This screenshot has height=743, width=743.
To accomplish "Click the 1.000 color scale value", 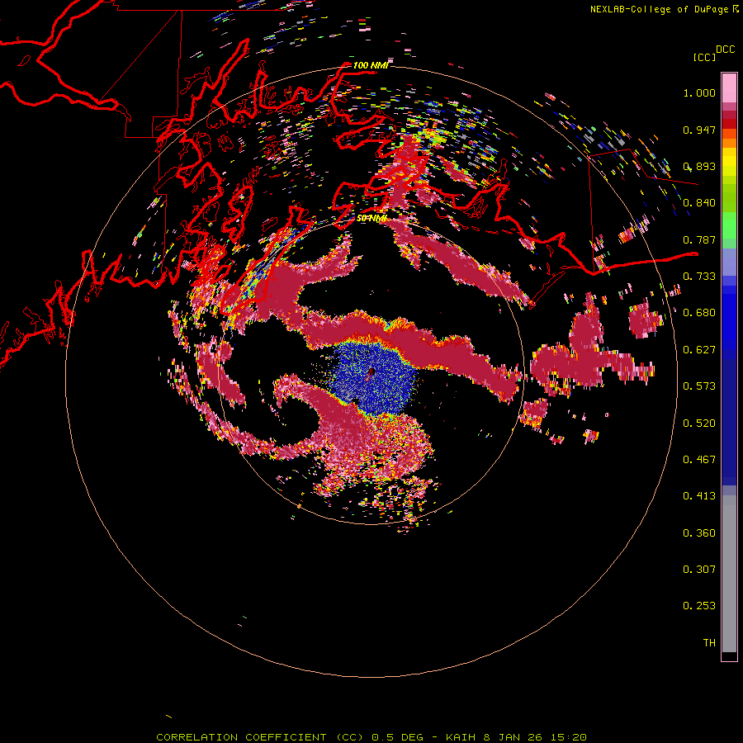I will tap(699, 92).
